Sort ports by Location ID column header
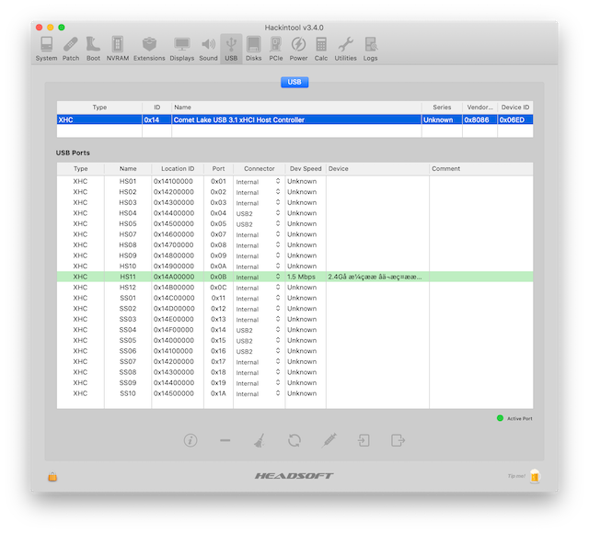Image resolution: width=589 pixels, height=533 pixels. pos(178,169)
